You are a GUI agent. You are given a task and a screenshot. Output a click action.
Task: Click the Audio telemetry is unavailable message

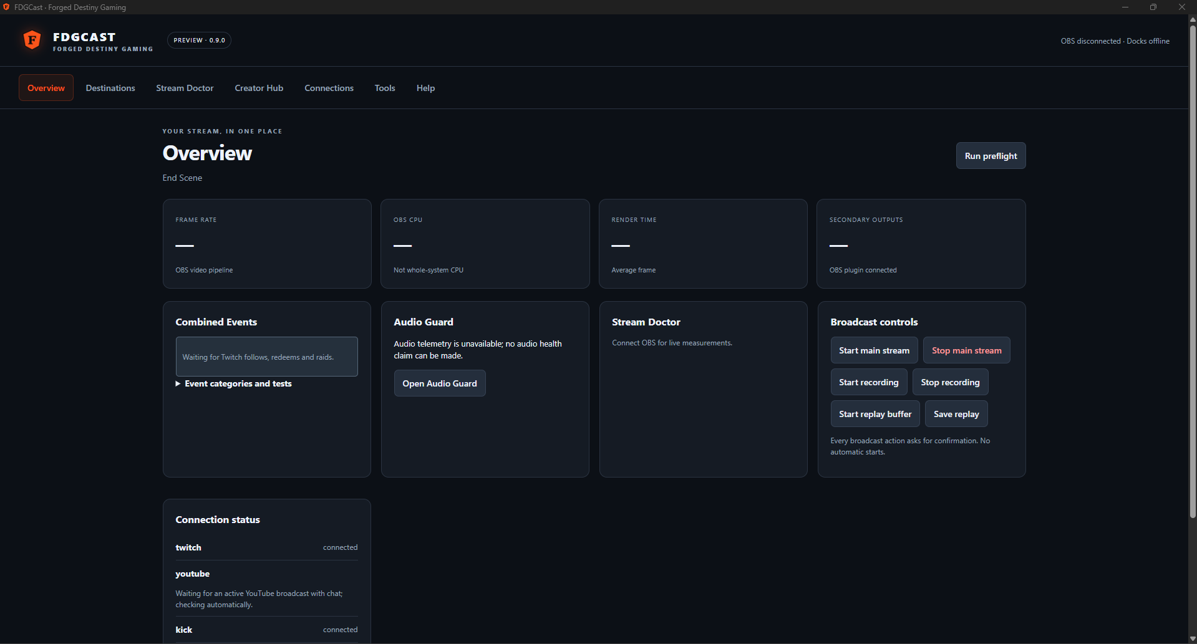pos(478,350)
